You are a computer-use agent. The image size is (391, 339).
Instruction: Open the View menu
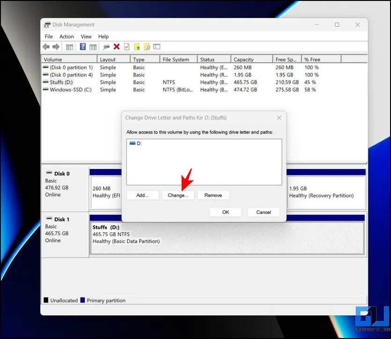click(x=86, y=37)
